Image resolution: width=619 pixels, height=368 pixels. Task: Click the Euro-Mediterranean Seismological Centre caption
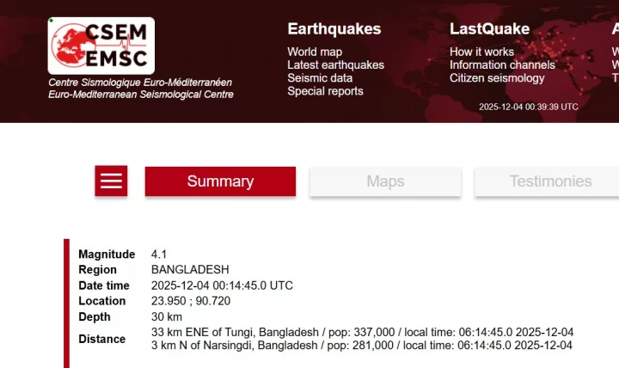(x=140, y=94)
